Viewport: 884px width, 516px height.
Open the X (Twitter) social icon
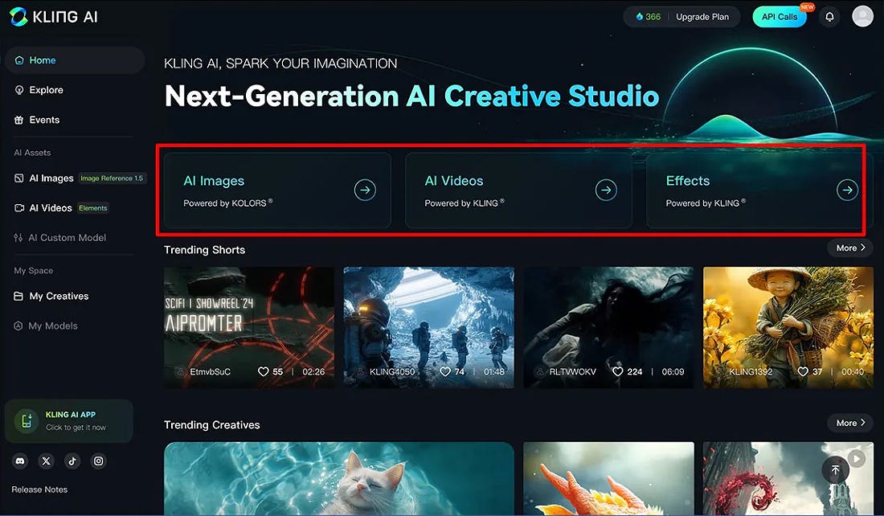(47, 461)
